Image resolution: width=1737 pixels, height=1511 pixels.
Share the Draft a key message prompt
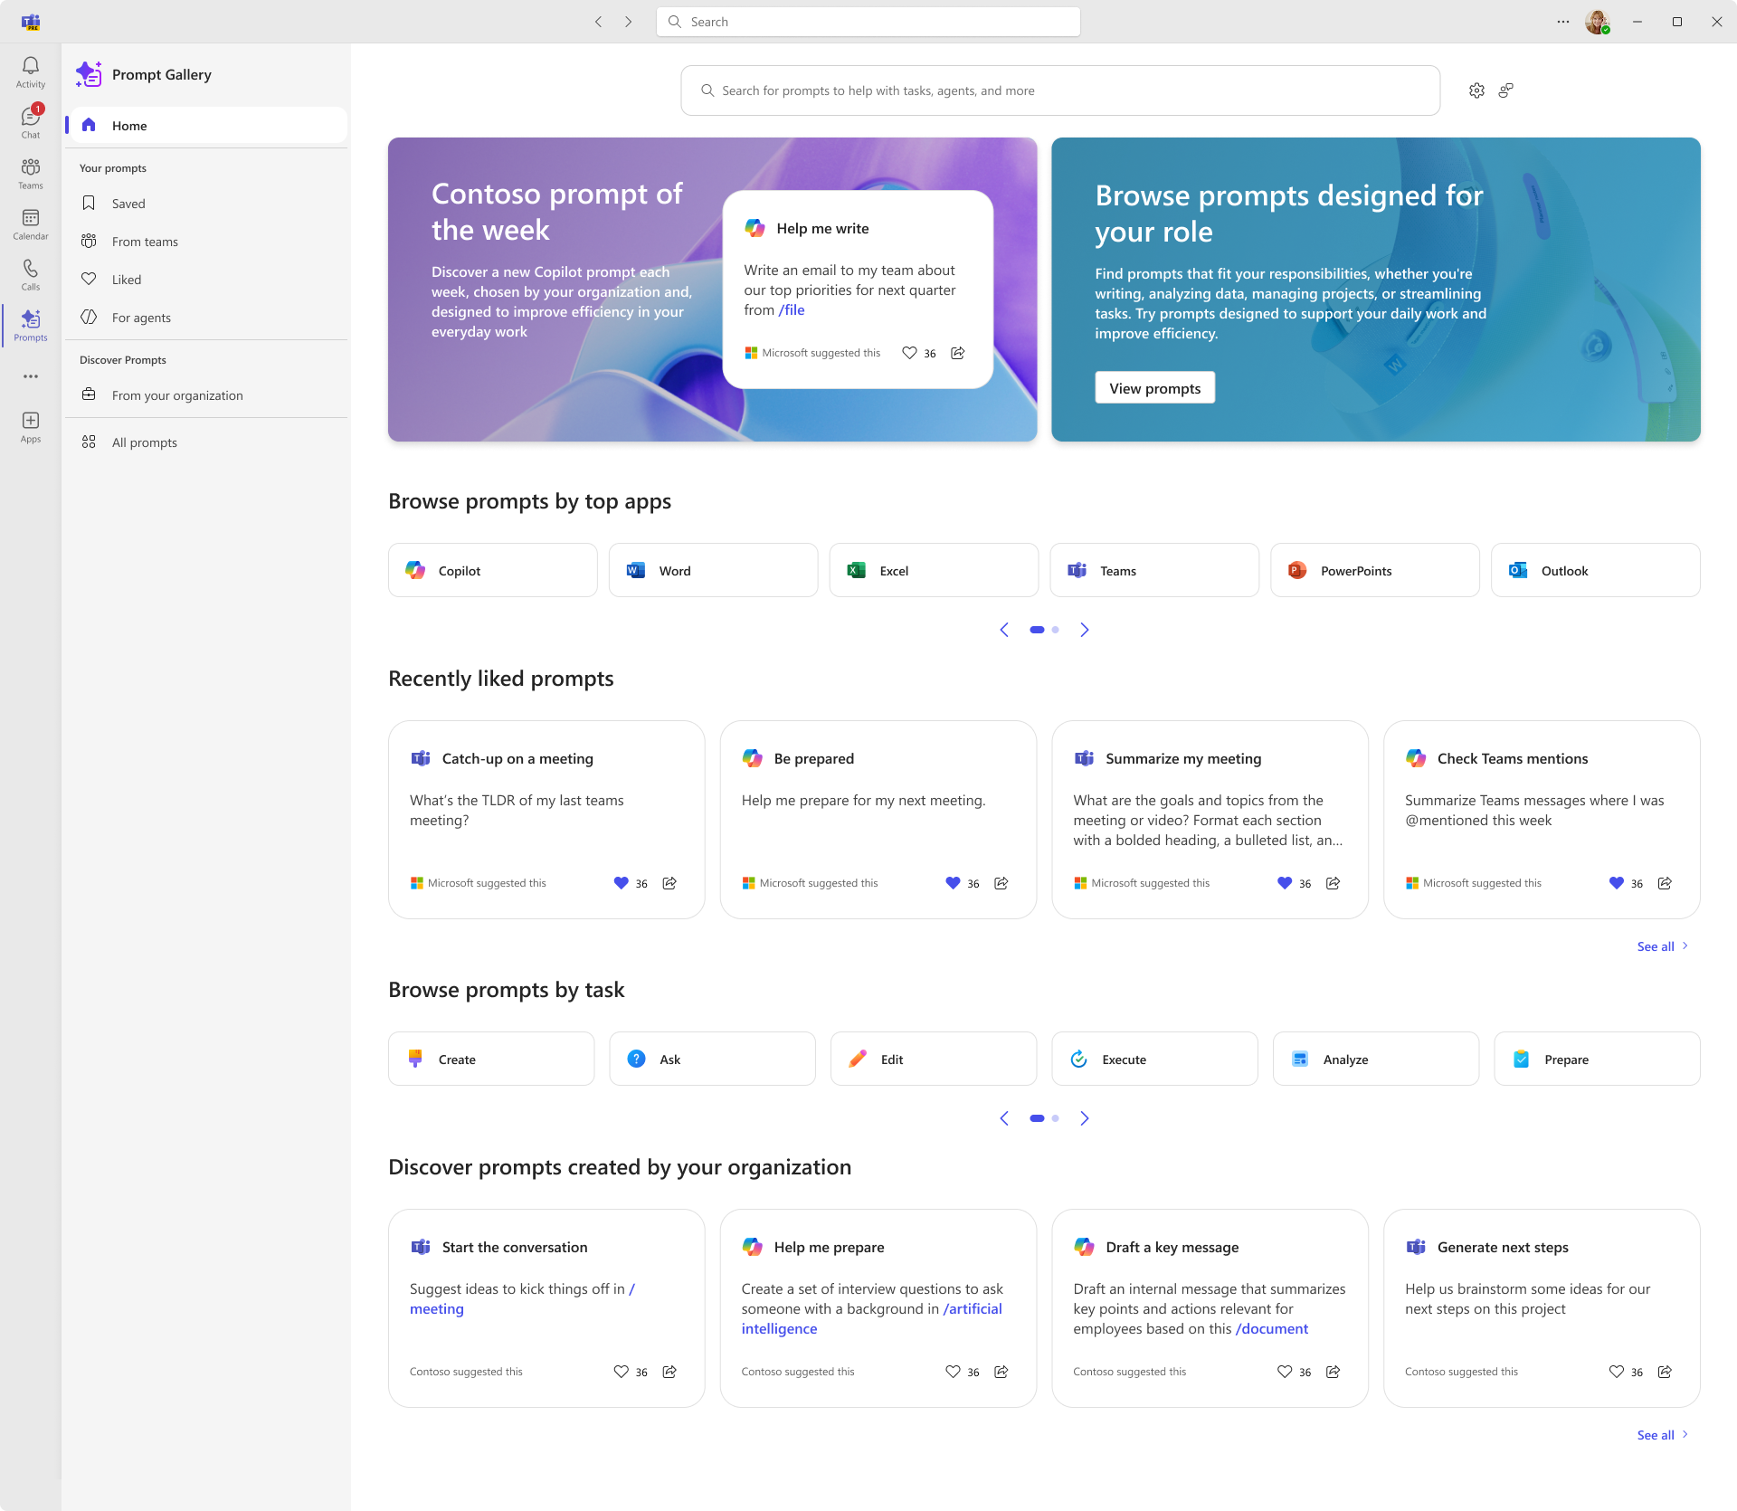click(x=1334, y=1372)
